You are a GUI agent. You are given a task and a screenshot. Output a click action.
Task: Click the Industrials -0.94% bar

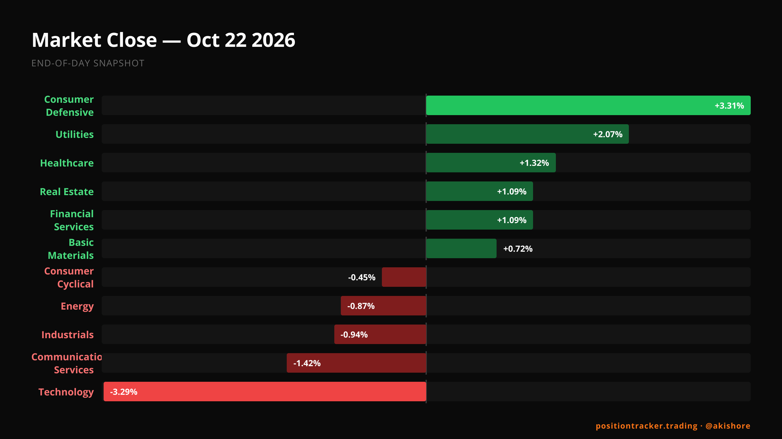point(380,334)
